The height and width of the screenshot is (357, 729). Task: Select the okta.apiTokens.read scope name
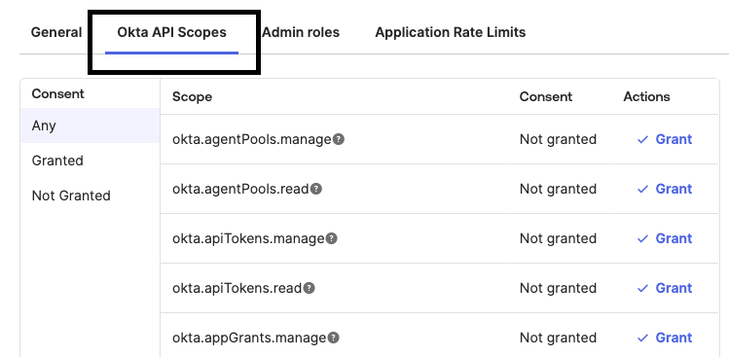[237, 288]
